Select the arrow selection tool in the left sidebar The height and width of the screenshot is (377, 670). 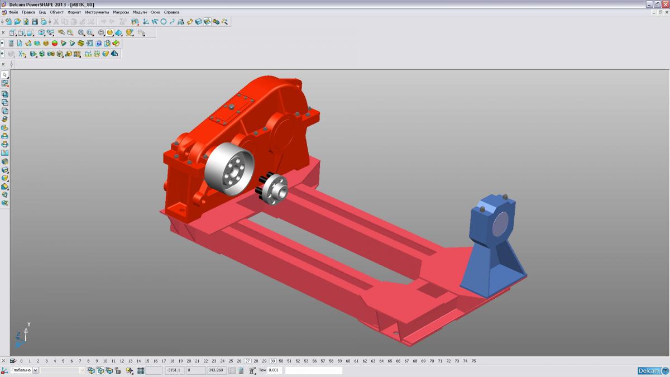click(5, 74)
